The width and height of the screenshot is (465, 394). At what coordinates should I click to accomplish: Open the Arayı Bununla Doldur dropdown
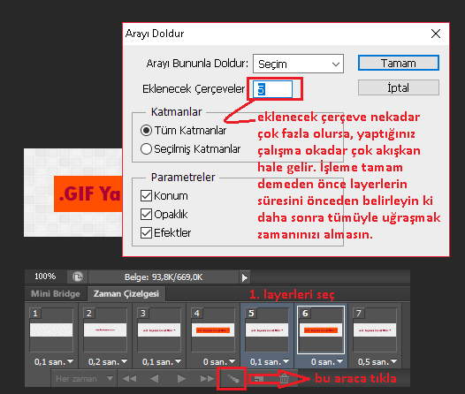click(x=298, y=64)
